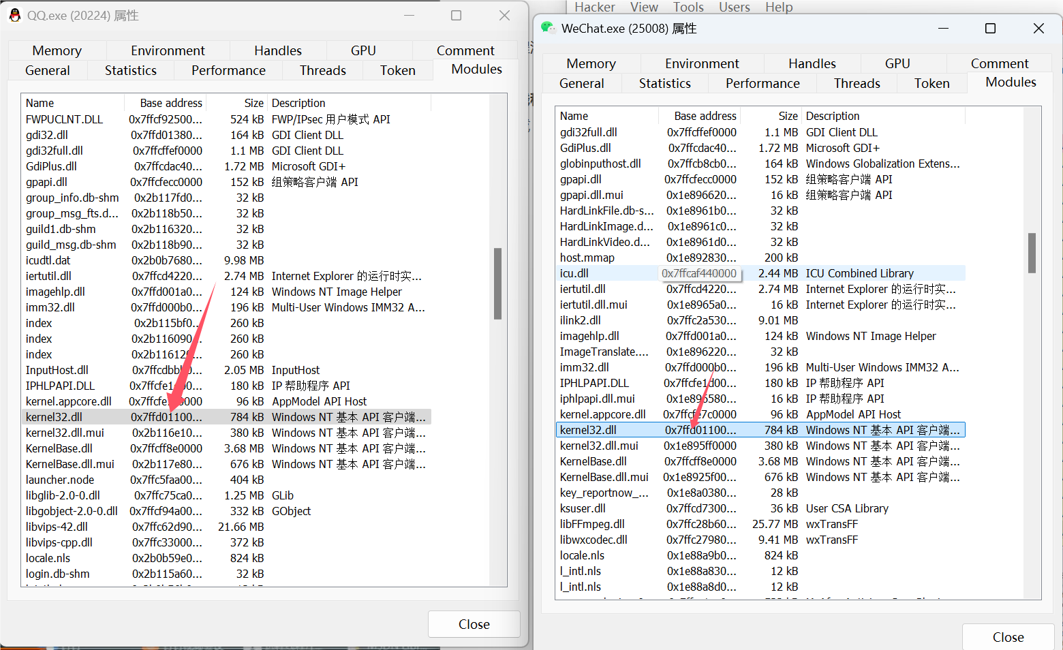Open Token tab in WeChat.exe window
The height and width of the screenshot is (650, 1063).
932,83
